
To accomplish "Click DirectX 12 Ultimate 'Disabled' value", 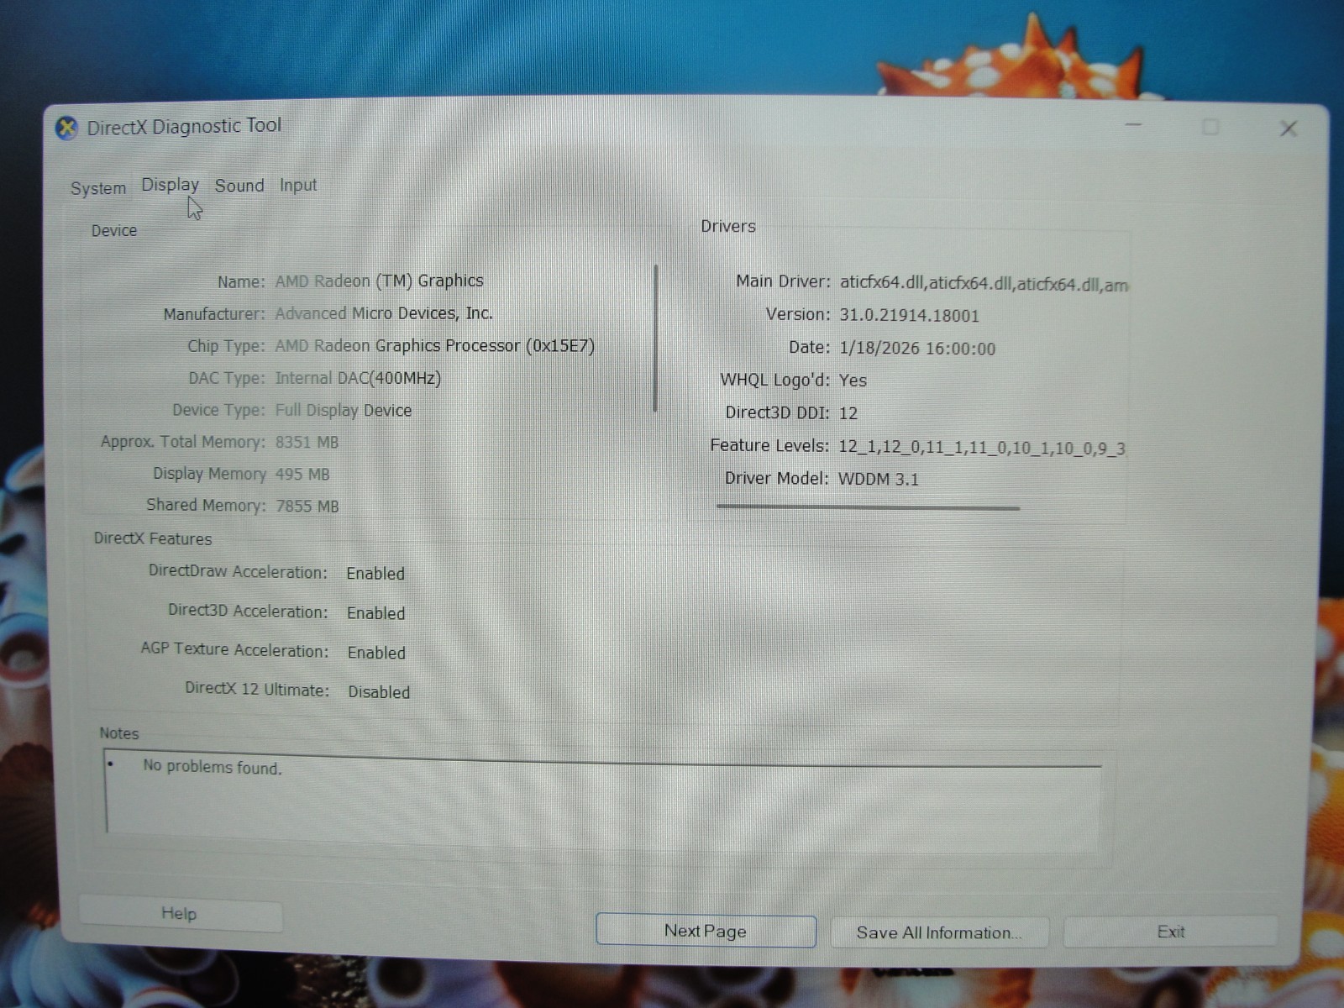I will click(x=379, y=692).
